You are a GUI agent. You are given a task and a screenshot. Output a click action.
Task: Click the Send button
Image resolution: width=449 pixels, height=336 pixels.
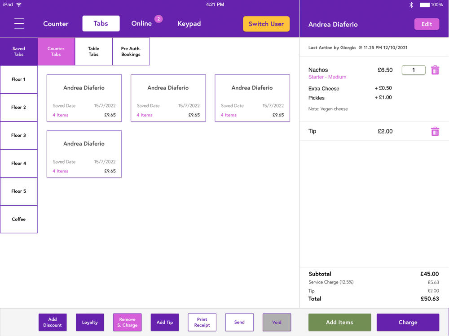pyautogui.click(x=239, y=322)
